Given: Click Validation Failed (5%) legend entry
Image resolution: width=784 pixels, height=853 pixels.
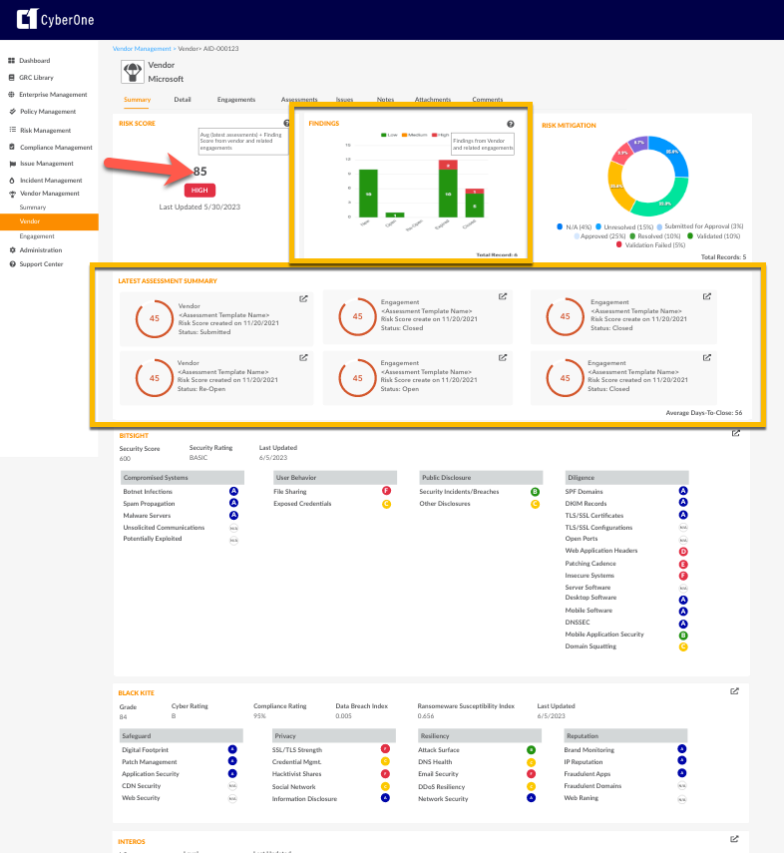Looking at the screenshot, I should 650,245.
